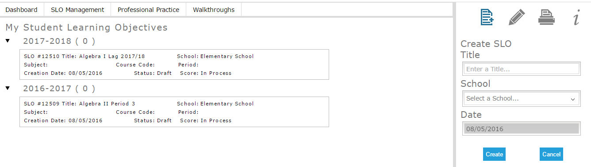Open the Select a School dropdown

(521, 98)
